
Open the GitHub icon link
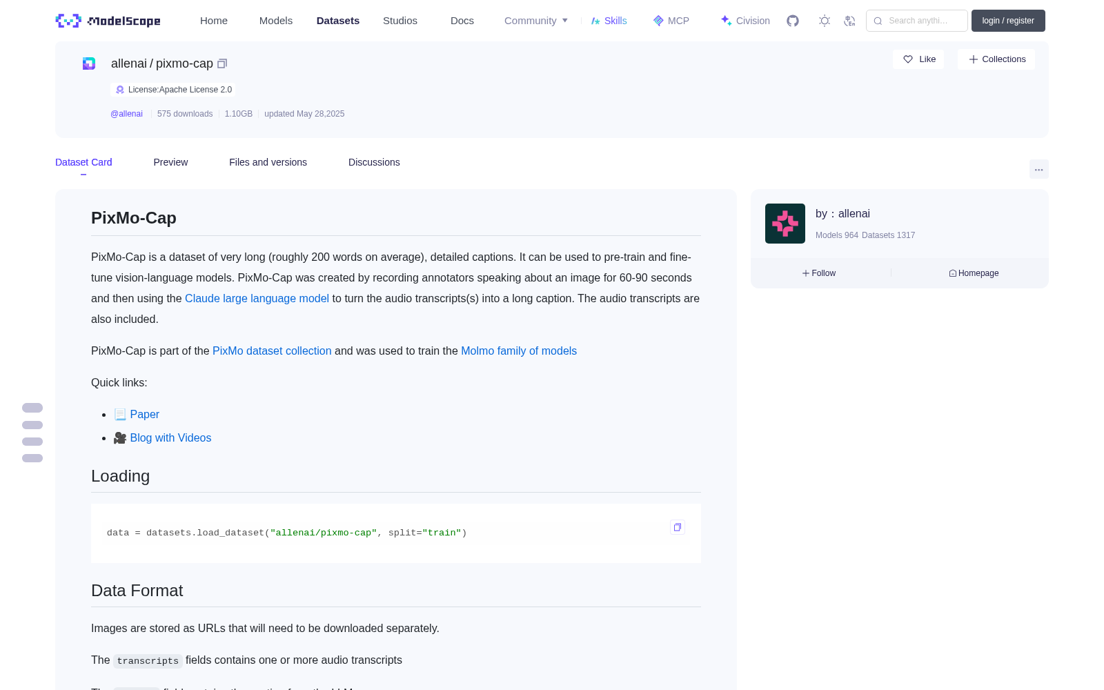(x=793, y=21)
